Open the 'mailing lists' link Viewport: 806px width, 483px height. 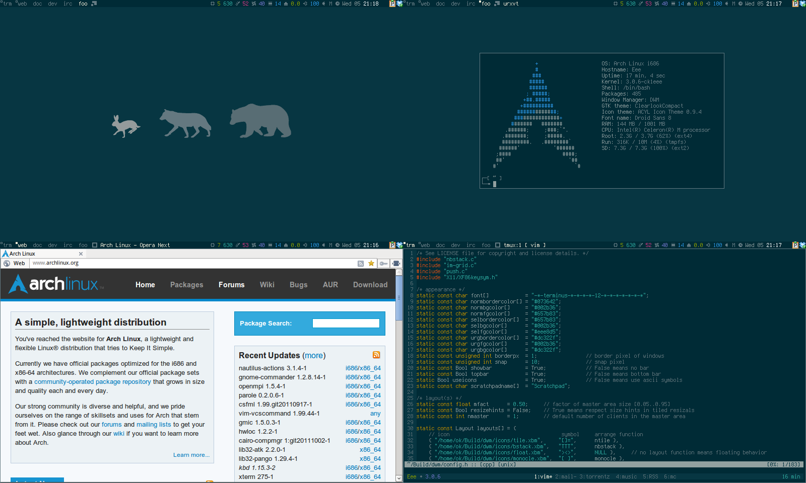(154, 425)
